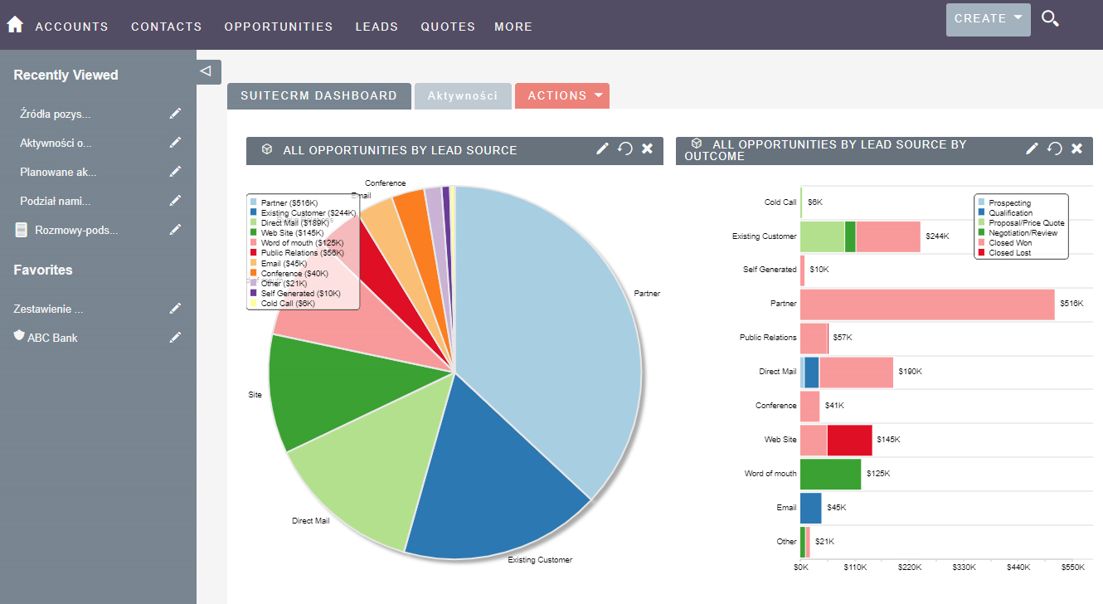Toggle Closed Won in the outcome chart legend
Screen dimensions: 1103x604
(1013, 242)
